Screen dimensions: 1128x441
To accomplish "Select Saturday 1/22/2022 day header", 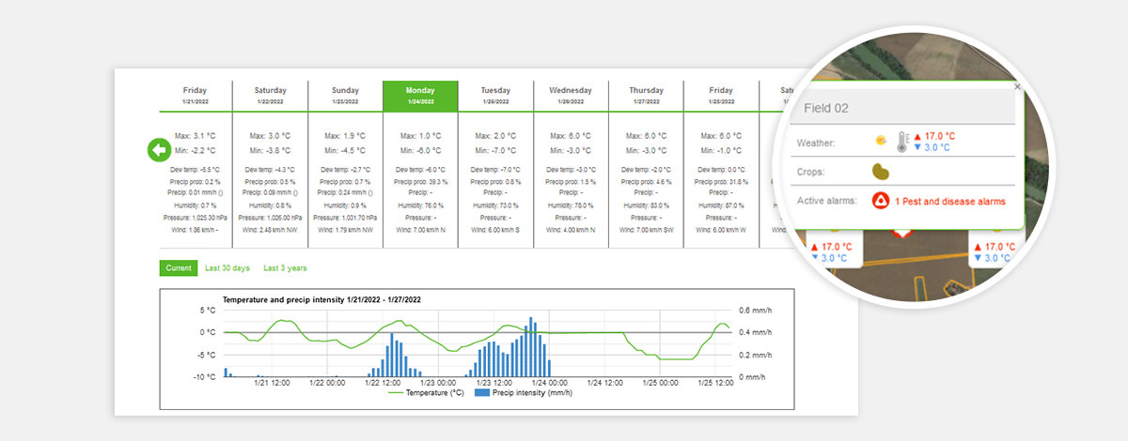I will tap(271, 96).
